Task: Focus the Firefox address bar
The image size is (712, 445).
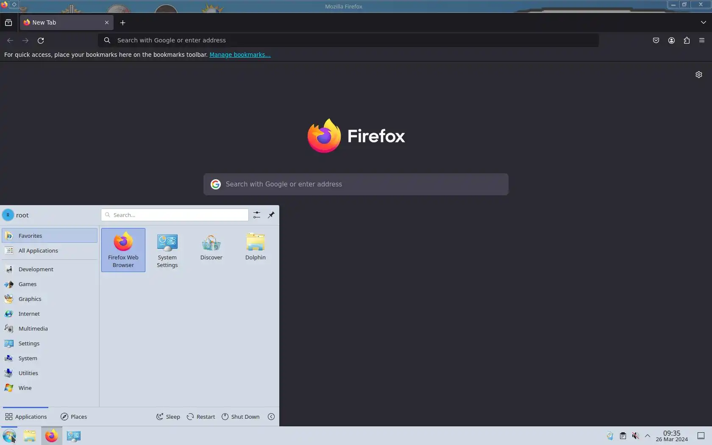Action: (x=348, y=40)
